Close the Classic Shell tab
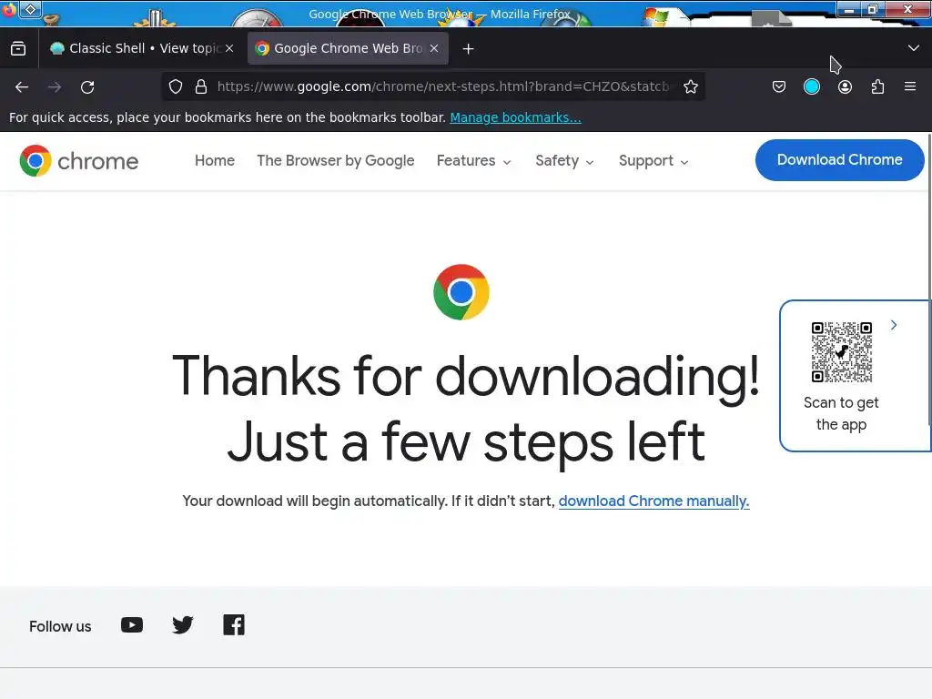Screen dimensions: 932x699 click(229, 48)
